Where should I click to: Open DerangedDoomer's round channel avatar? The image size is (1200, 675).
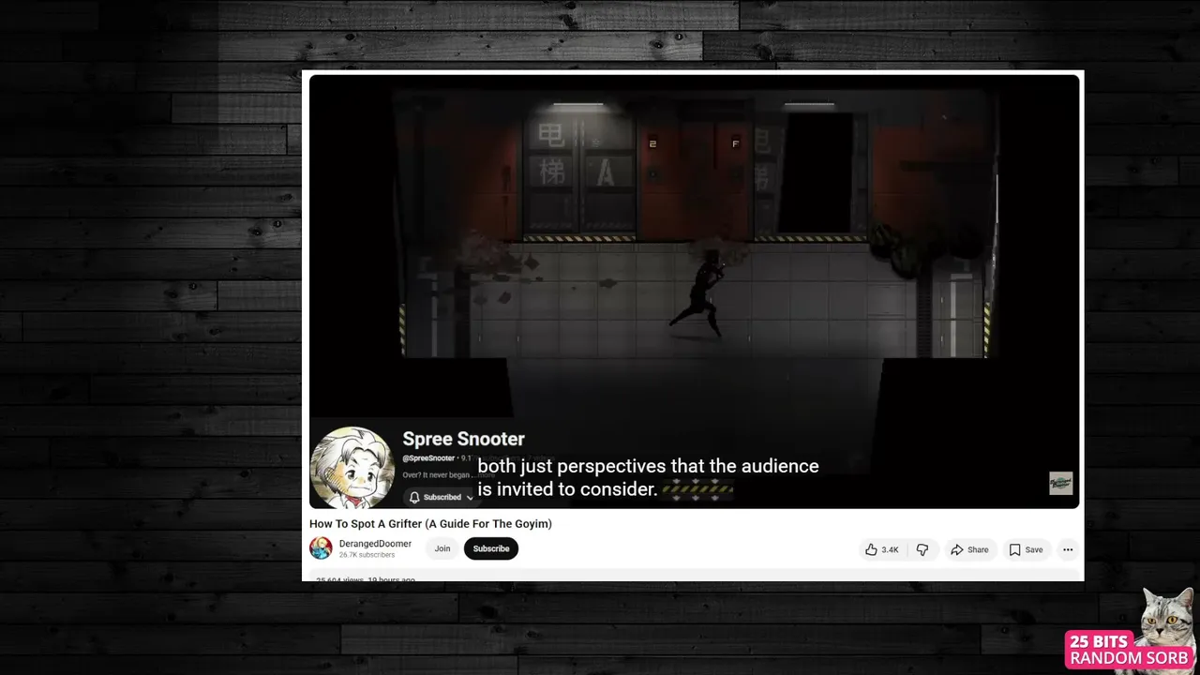[x=321, y=548]
